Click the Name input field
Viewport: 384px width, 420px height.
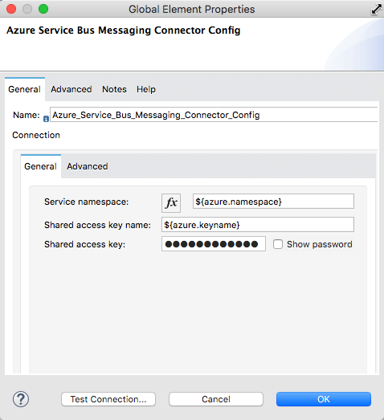click(214, 115)
